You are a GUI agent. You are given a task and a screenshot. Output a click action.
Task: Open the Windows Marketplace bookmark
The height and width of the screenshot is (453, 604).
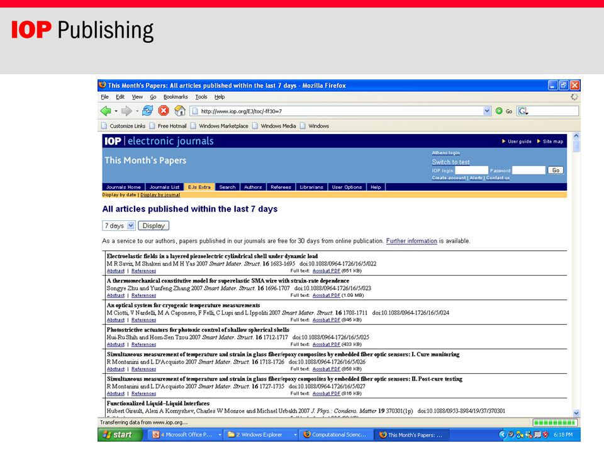(x=220, y=126)
